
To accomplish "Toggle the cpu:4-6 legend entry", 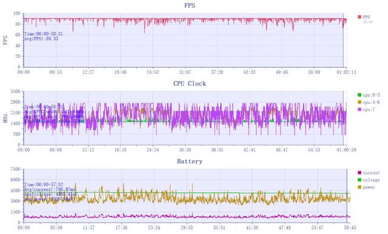I will tap(369, 102).
